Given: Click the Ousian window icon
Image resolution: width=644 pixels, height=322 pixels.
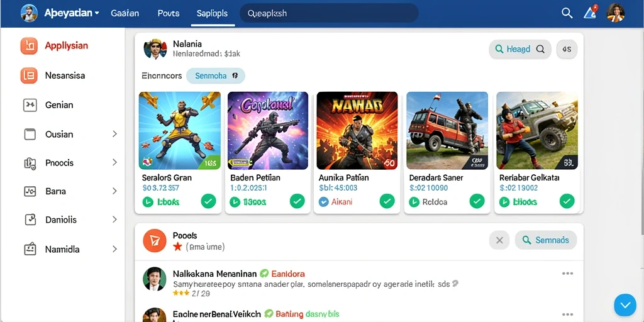Looking at the screenshot, I should pos(30,135).
